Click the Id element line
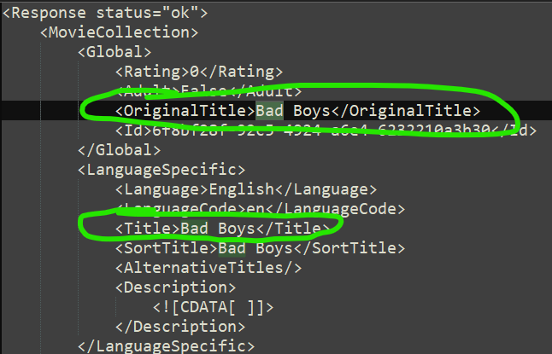Screen dimensions: 552x354 coord(326,131)
